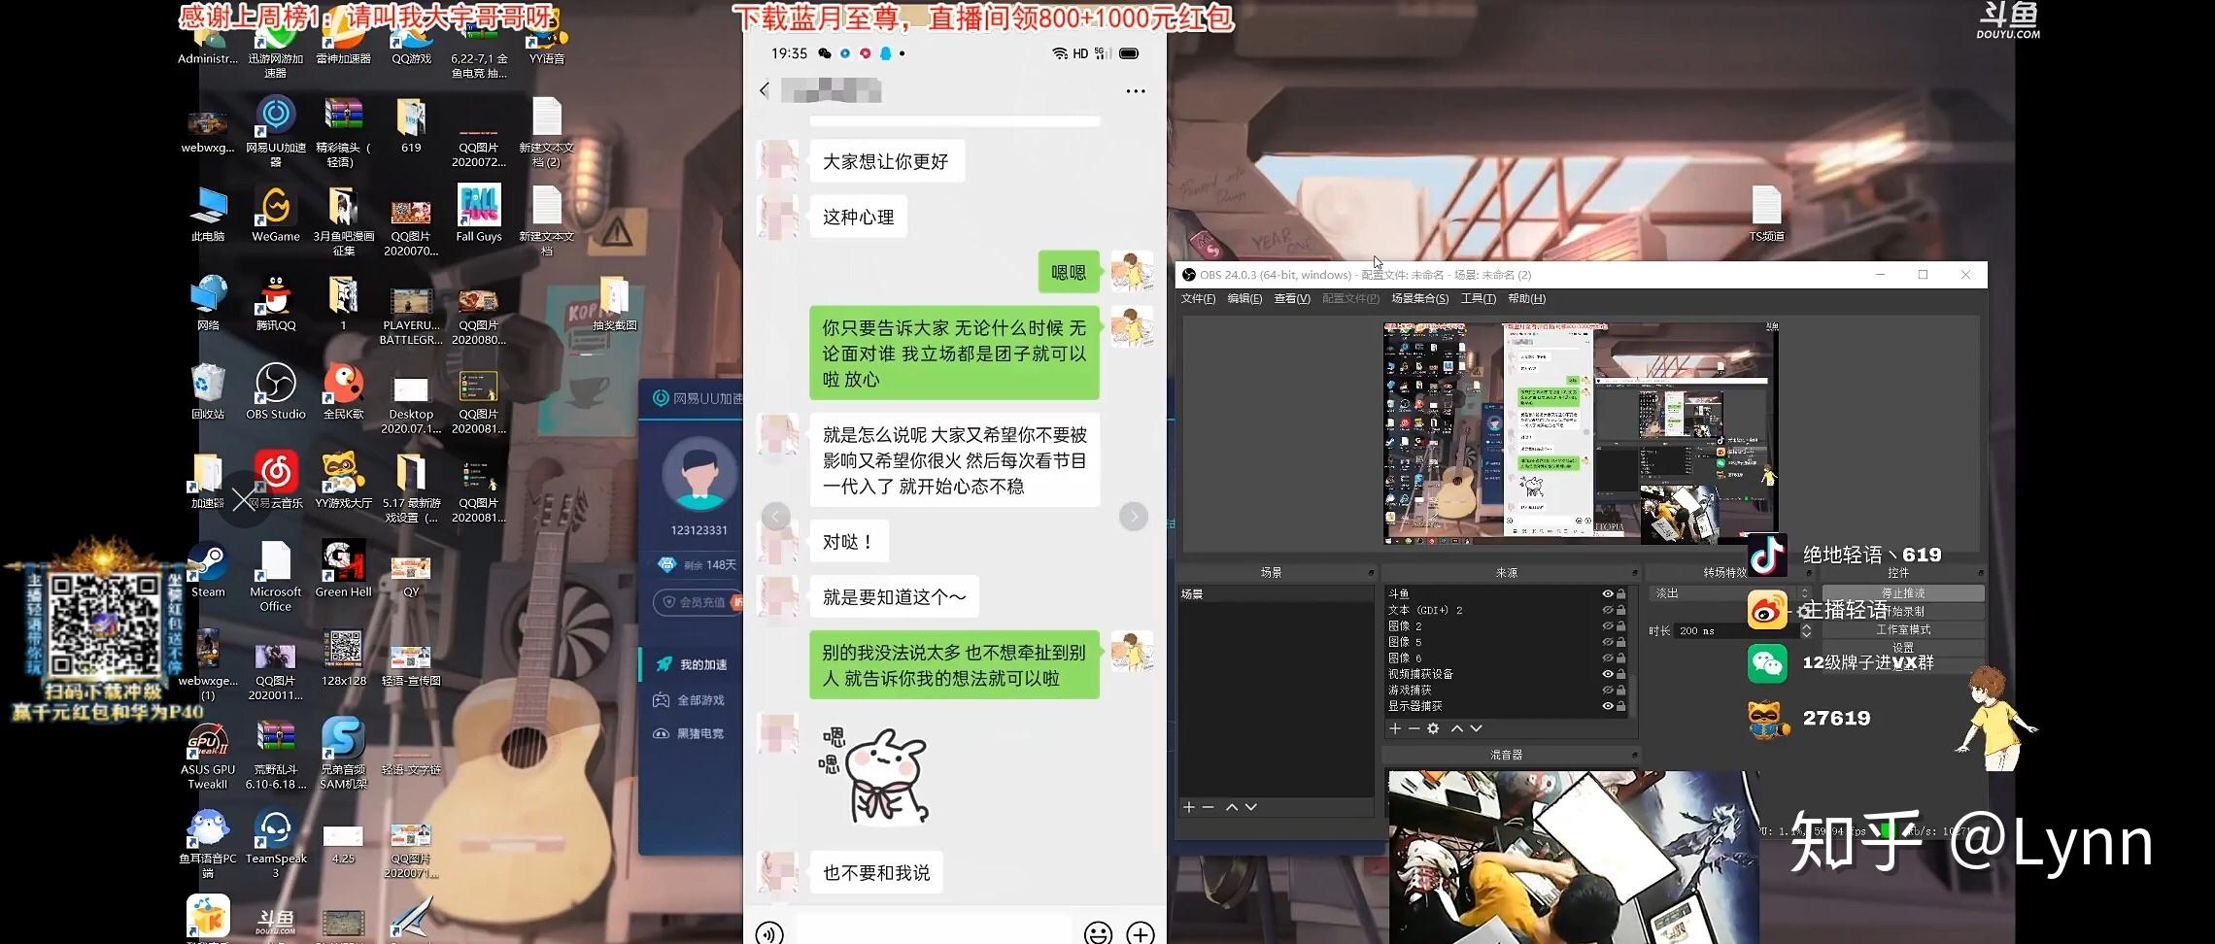Toggle visibility of 斗鱼 source
This screenshot has width=2215, height=944.
coord(1608,593)
